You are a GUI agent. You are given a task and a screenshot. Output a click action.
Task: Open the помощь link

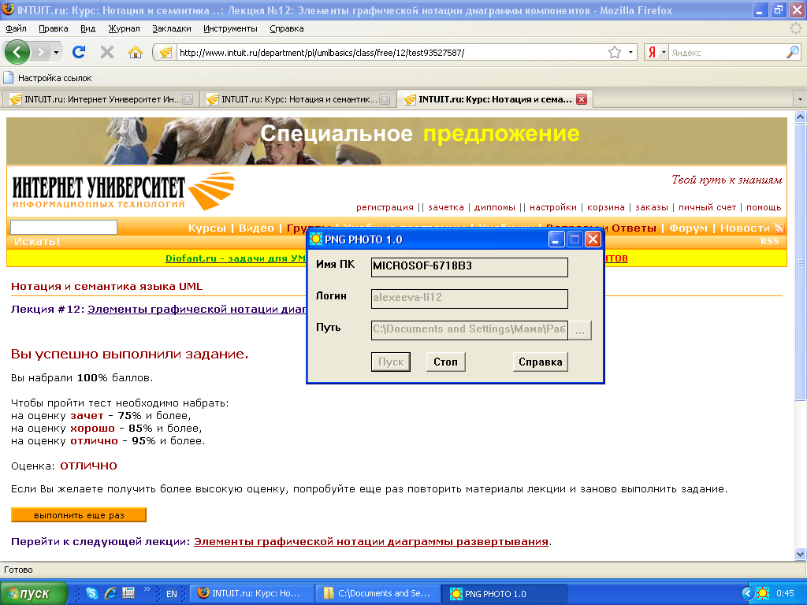[764, 207]
